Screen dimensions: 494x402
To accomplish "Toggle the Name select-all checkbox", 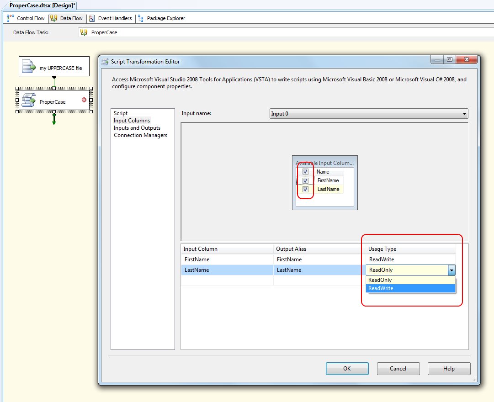I will 305,172.
